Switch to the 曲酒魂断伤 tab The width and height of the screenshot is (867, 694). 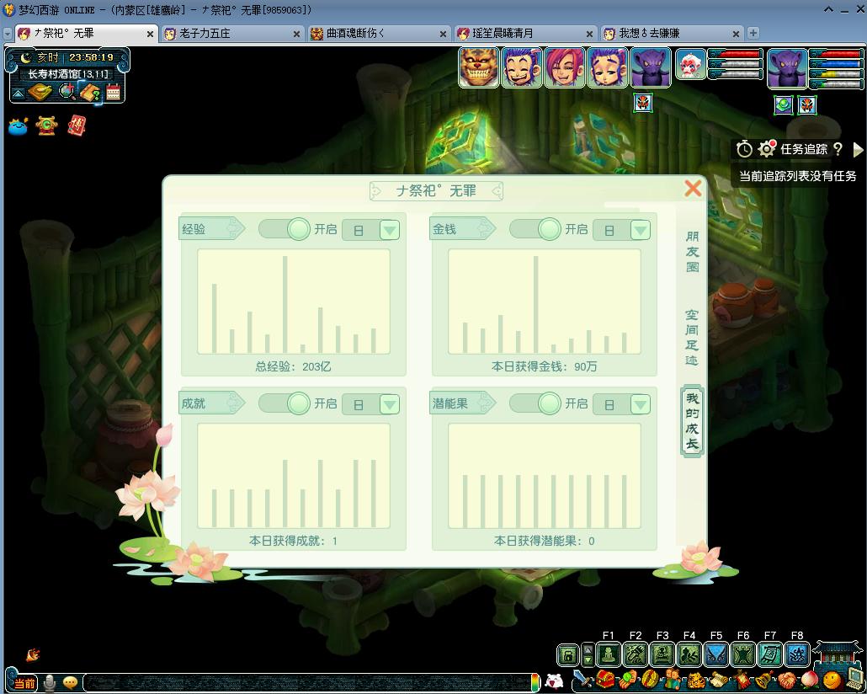(x=379, y=34)
